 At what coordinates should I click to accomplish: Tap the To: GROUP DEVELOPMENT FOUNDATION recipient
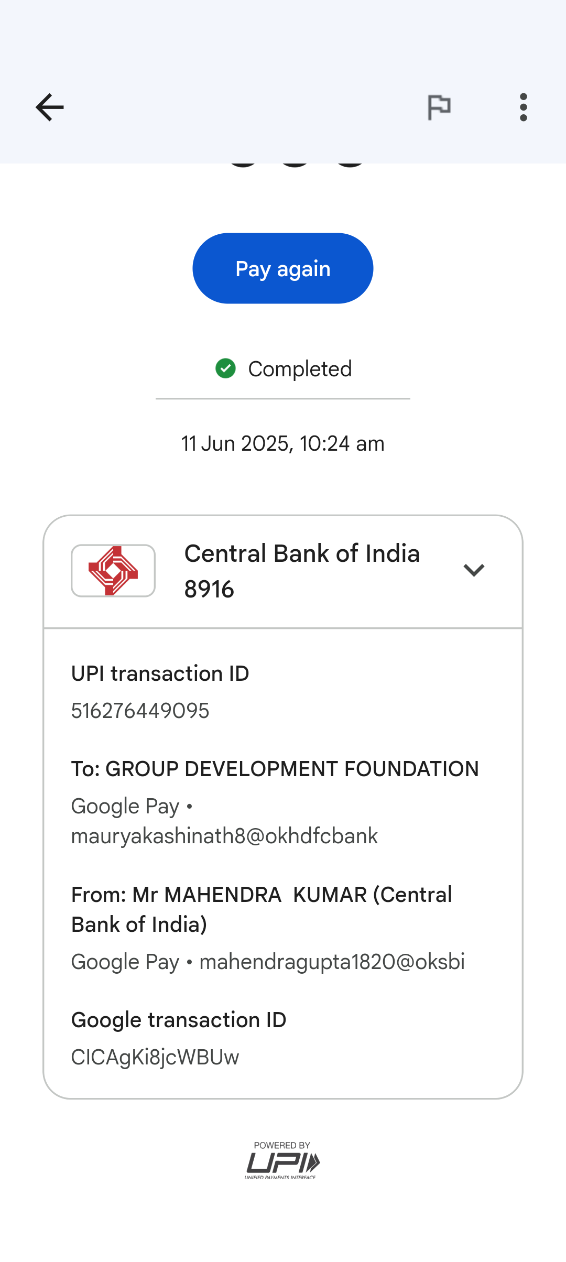pyautogui.click(x=275, y=769)
